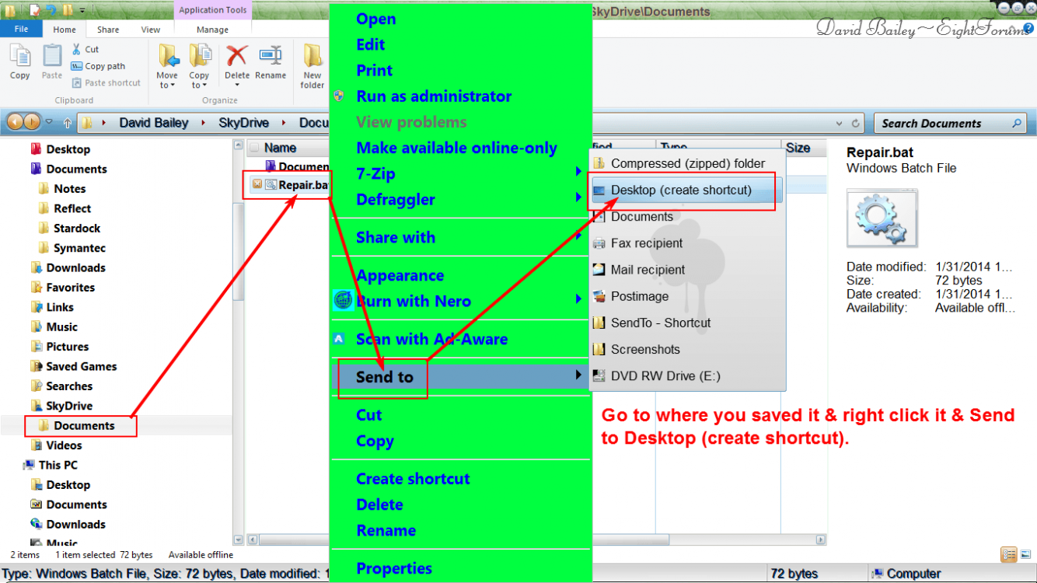The height and width of the screenshot is (583, 1037).
Task: Click the Search Documents input field
Action: pos(941,124)
